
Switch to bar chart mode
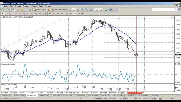70,10
